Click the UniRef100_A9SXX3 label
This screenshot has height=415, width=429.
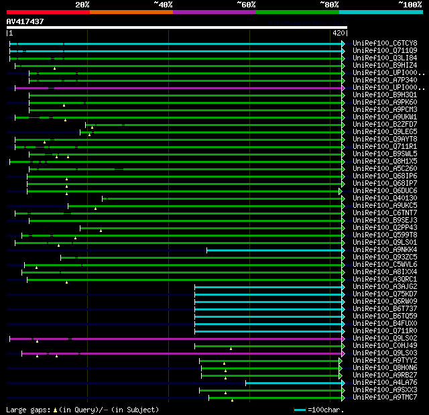pos(385,390)
